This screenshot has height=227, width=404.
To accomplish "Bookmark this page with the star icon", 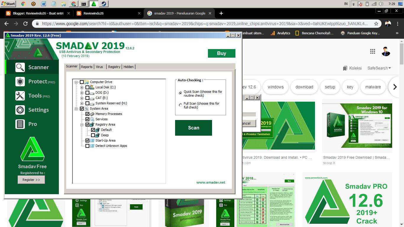I will (x=376, y=24).
